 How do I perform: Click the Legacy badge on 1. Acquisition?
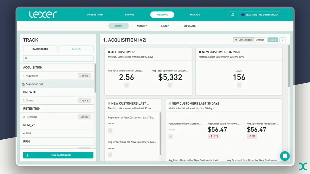click(x=84, y=76)
